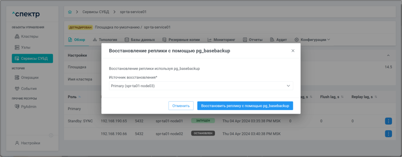Collapse the sidebar with arrow toggle

51,135
